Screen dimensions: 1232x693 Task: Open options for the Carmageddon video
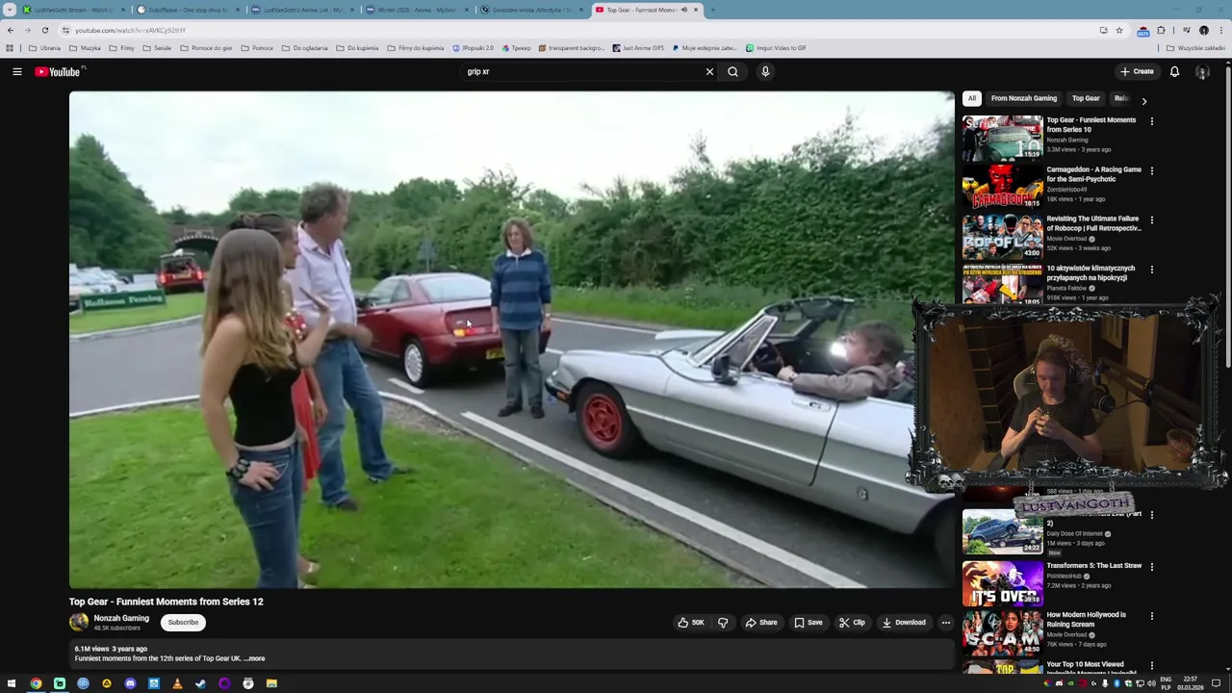pos(1151,171)
